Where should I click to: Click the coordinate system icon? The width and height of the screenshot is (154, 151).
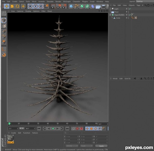click(46, 6)
